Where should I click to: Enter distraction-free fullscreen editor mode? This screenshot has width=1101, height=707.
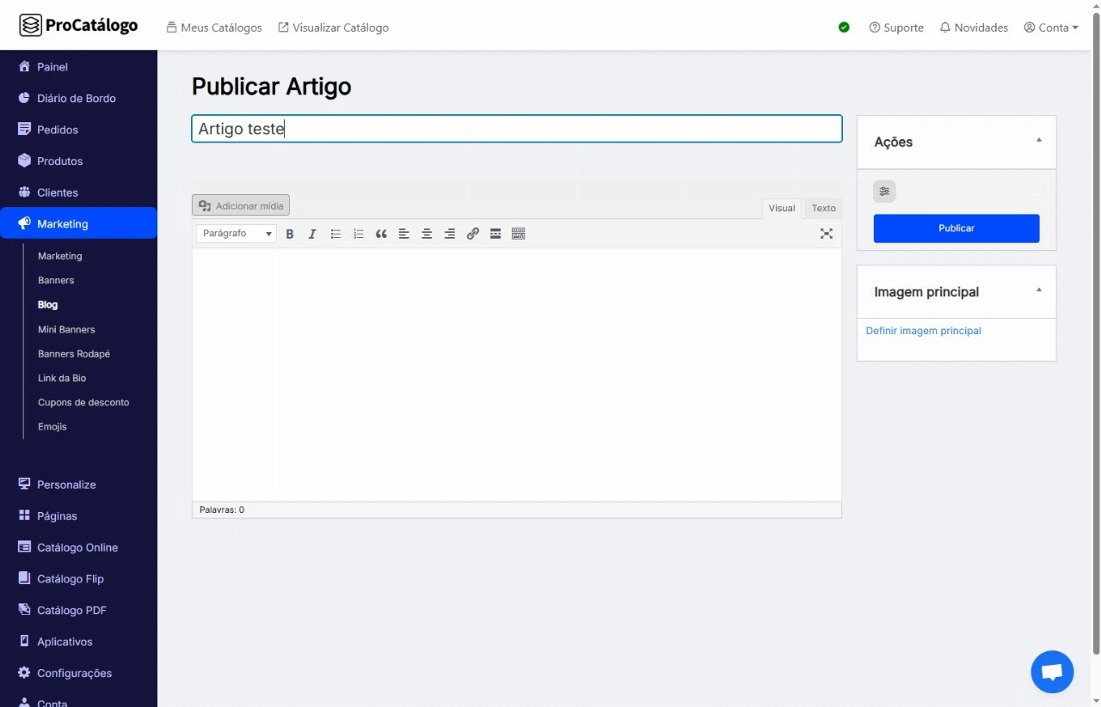coord(826,234)
